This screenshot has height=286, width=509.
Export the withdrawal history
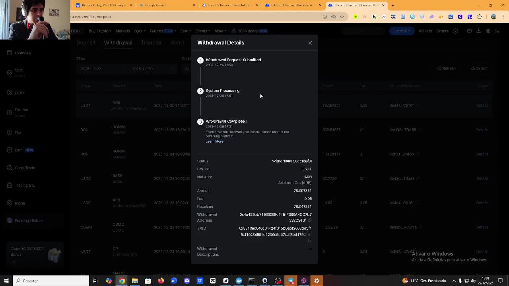[x=480, y=68]
